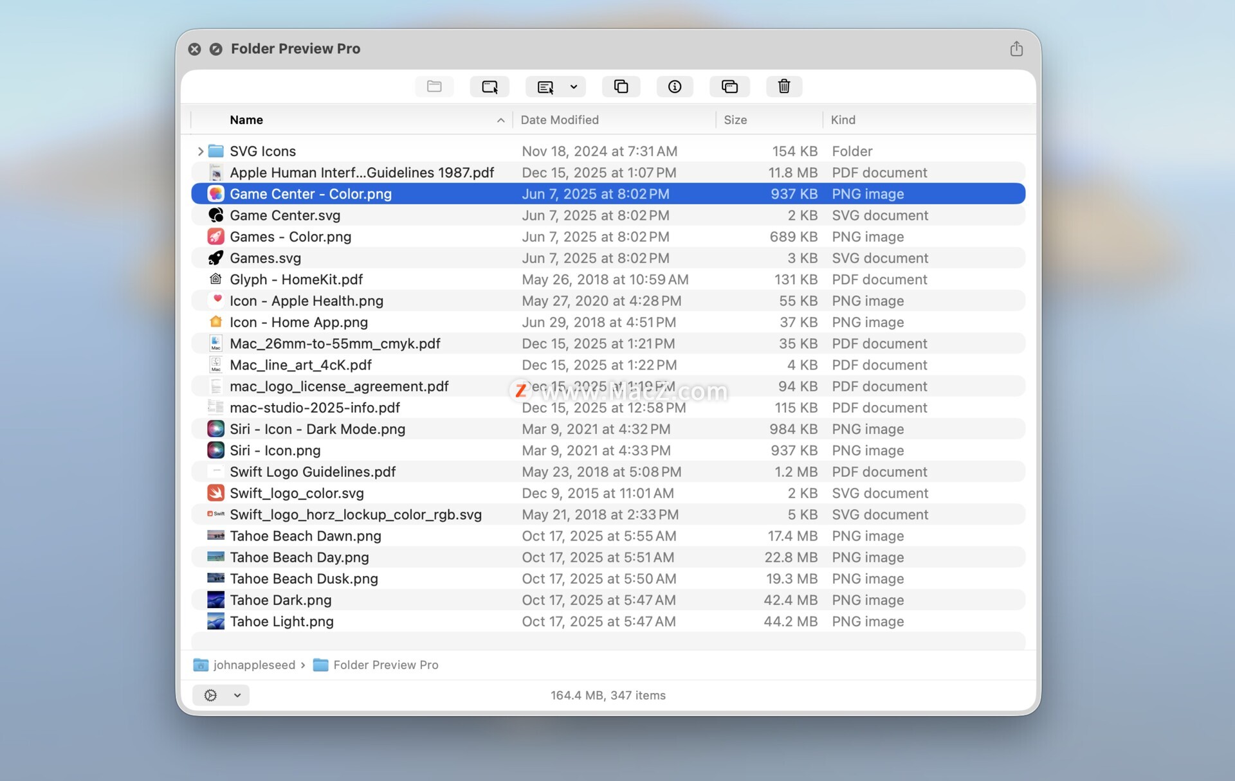Open the chevron dropdown next to the gear
Image resolution: width=1235 pixels, height=781 pixels.
237,695
